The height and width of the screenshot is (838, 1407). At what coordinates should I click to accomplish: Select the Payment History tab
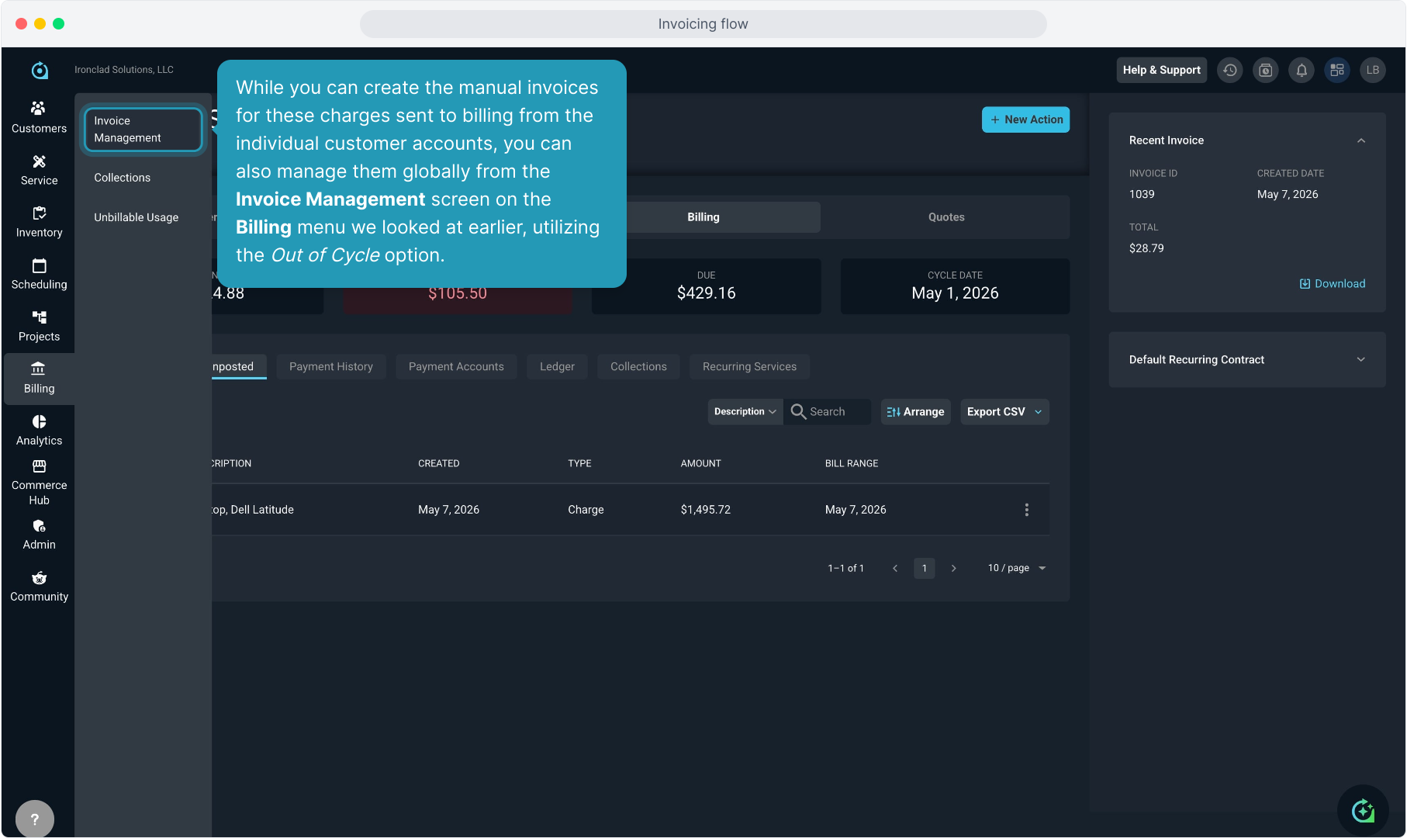click(x=331, y=366)
